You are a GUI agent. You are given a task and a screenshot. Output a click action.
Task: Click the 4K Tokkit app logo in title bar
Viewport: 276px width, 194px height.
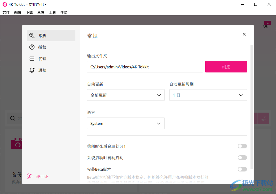[5, 4]
